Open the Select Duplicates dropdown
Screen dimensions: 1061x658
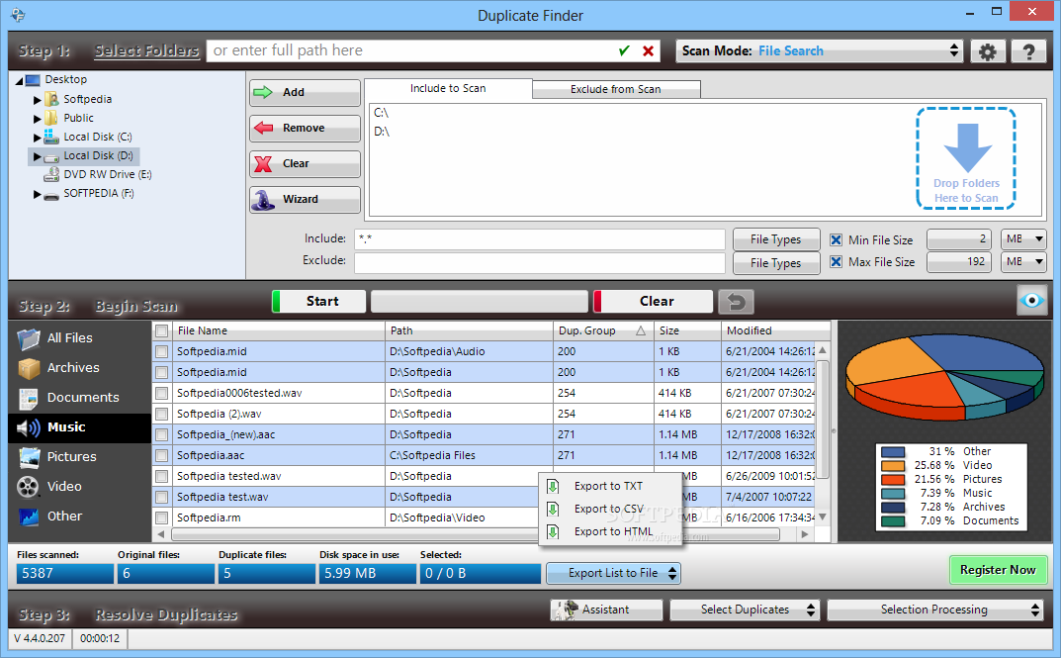[745, 610]
